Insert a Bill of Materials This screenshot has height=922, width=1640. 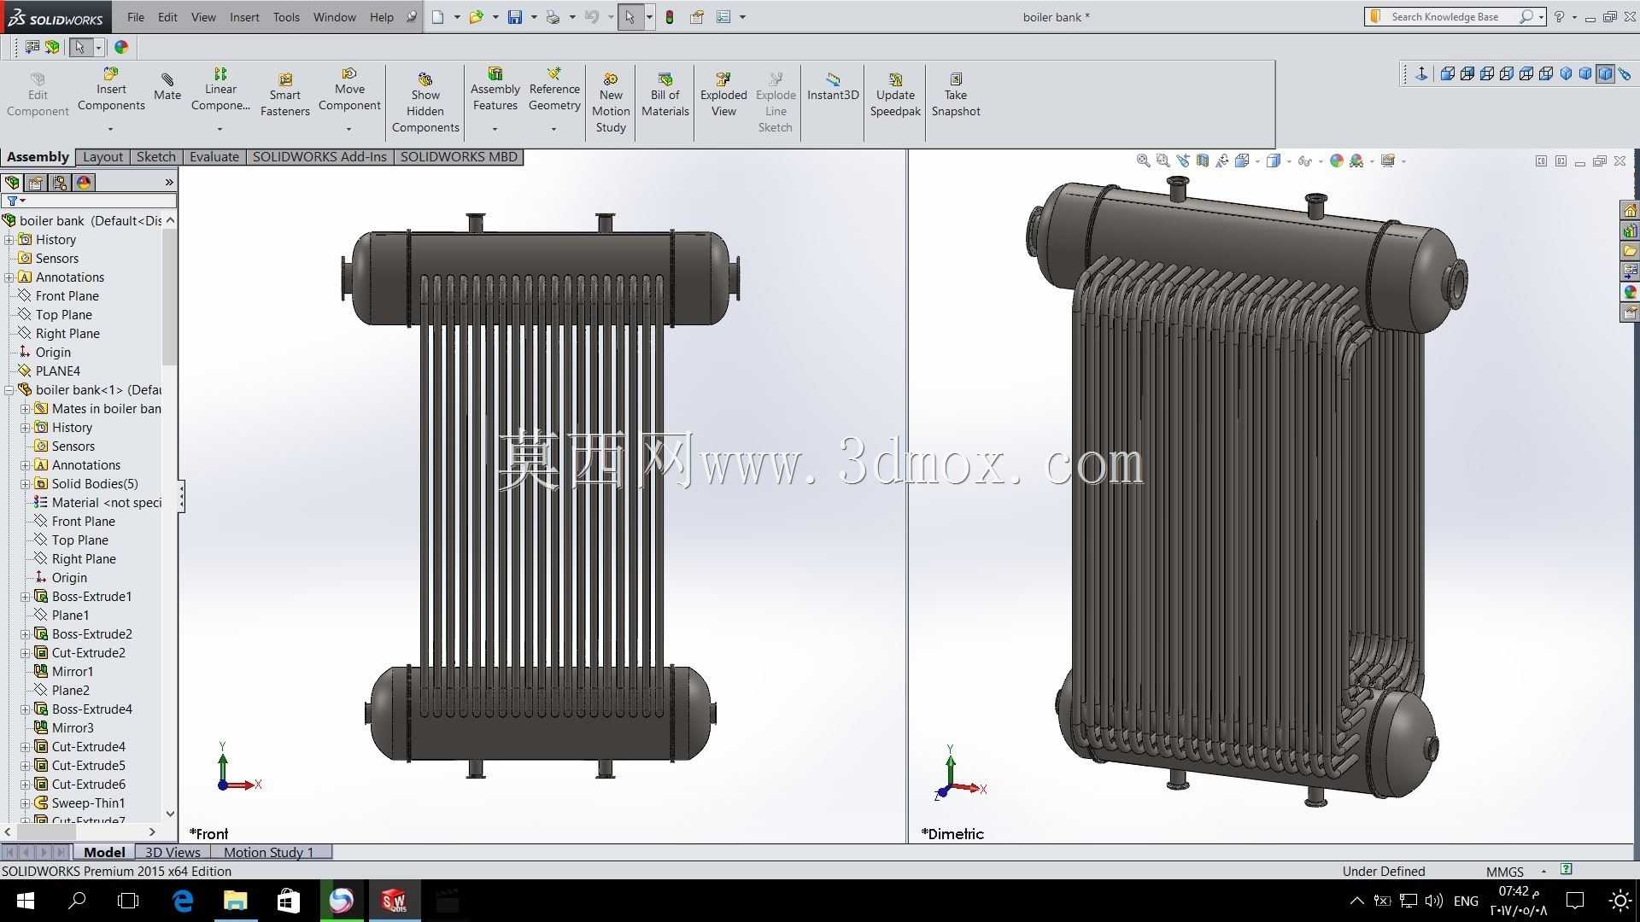coord(665,95)
